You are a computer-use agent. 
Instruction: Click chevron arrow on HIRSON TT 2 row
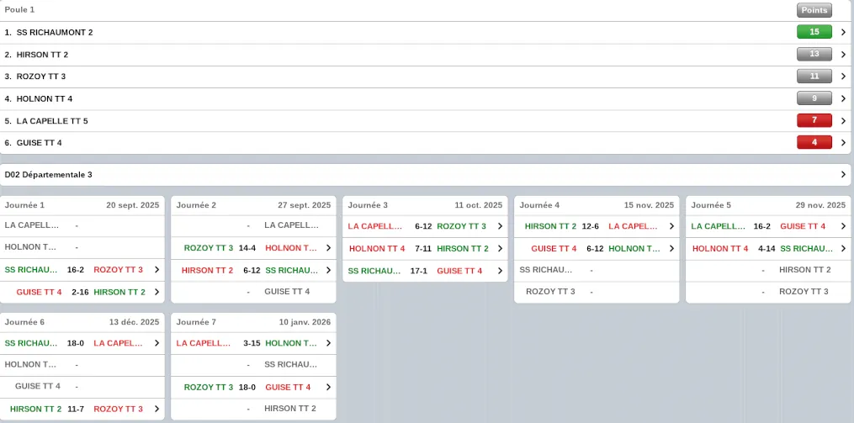(843, 55)
